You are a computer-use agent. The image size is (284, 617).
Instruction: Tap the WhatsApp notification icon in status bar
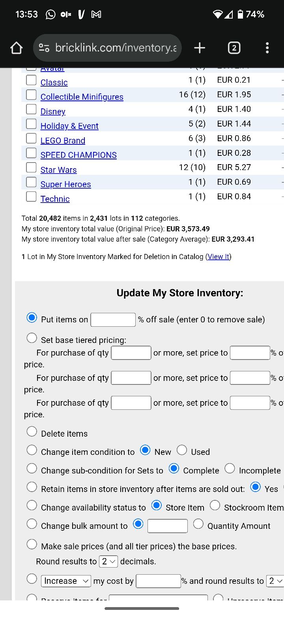(51, 15)
